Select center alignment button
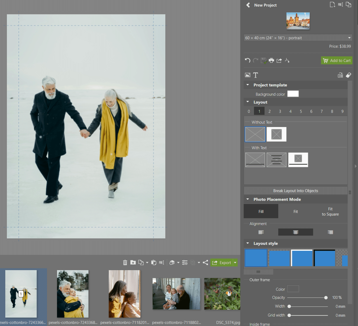The height and width of the screenshot is (326, 358). tap(296, 232)
